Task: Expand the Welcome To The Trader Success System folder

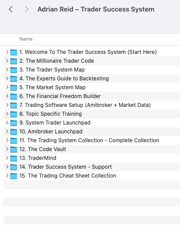Action: point(7,52)
